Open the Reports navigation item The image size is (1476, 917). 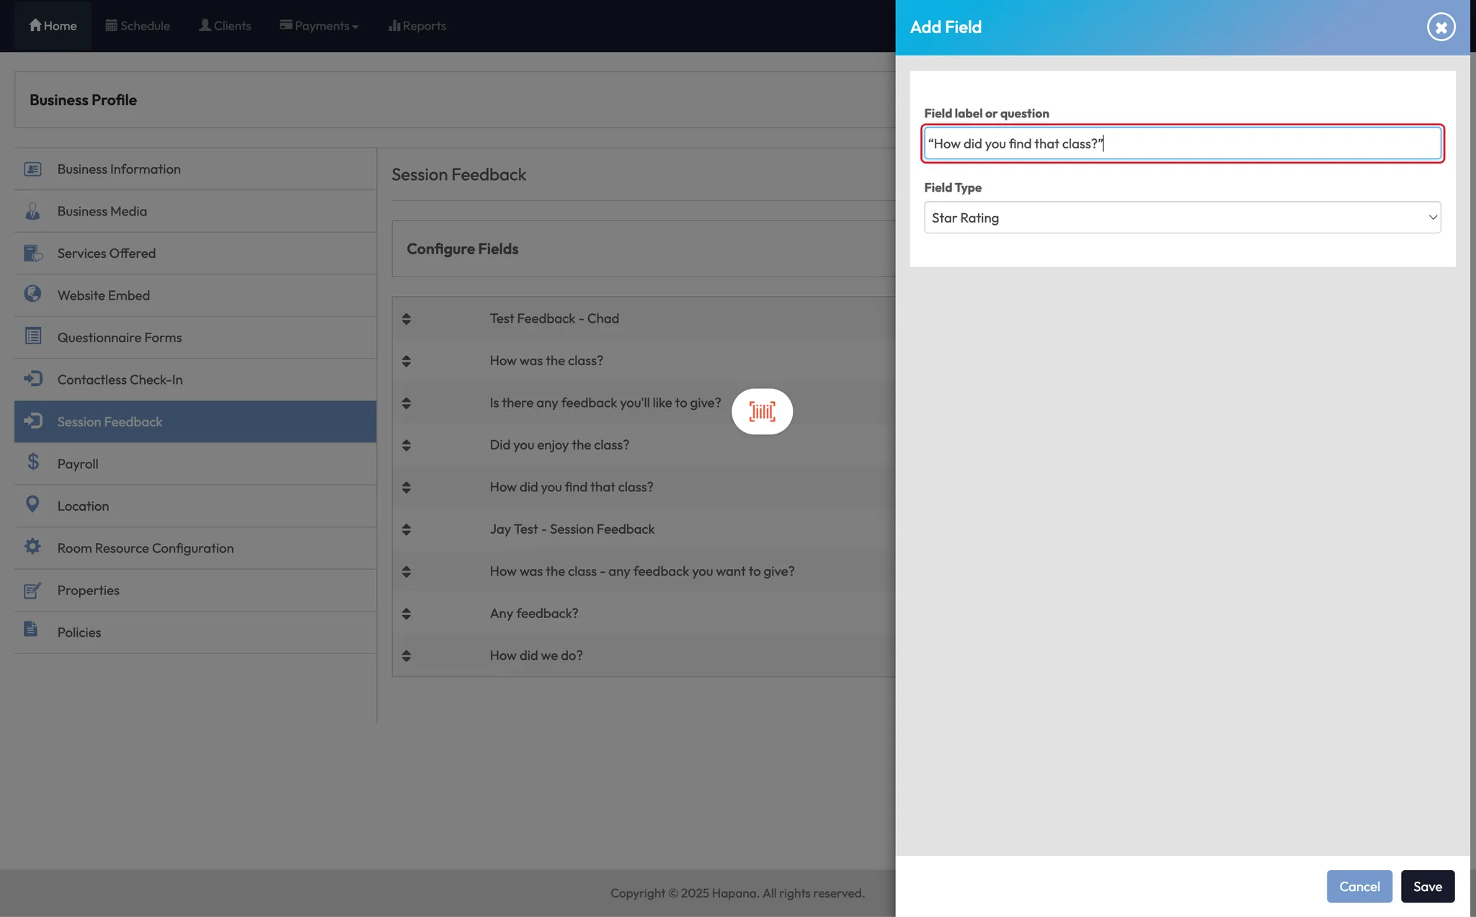[x=417, y=26]
